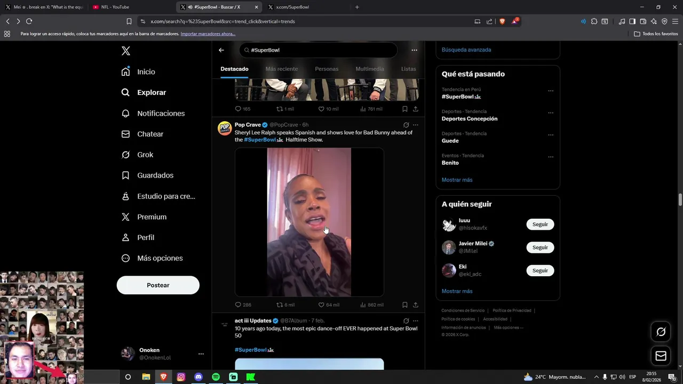Viewport: 683px width, 384px height.
Task: Reply to the Pop Crave post
Action: [x=243, y=305]
